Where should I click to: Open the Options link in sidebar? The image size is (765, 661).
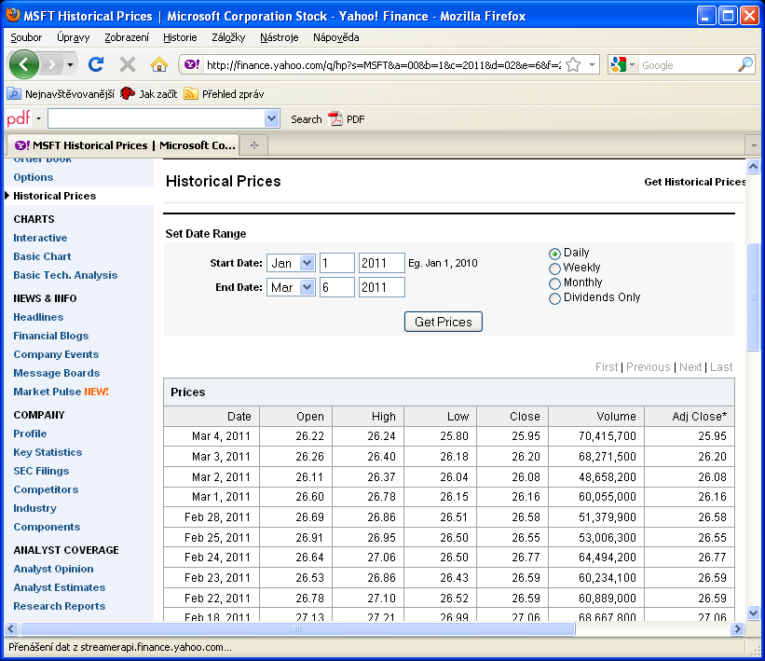pyautogui.click(x=34, y=177)
